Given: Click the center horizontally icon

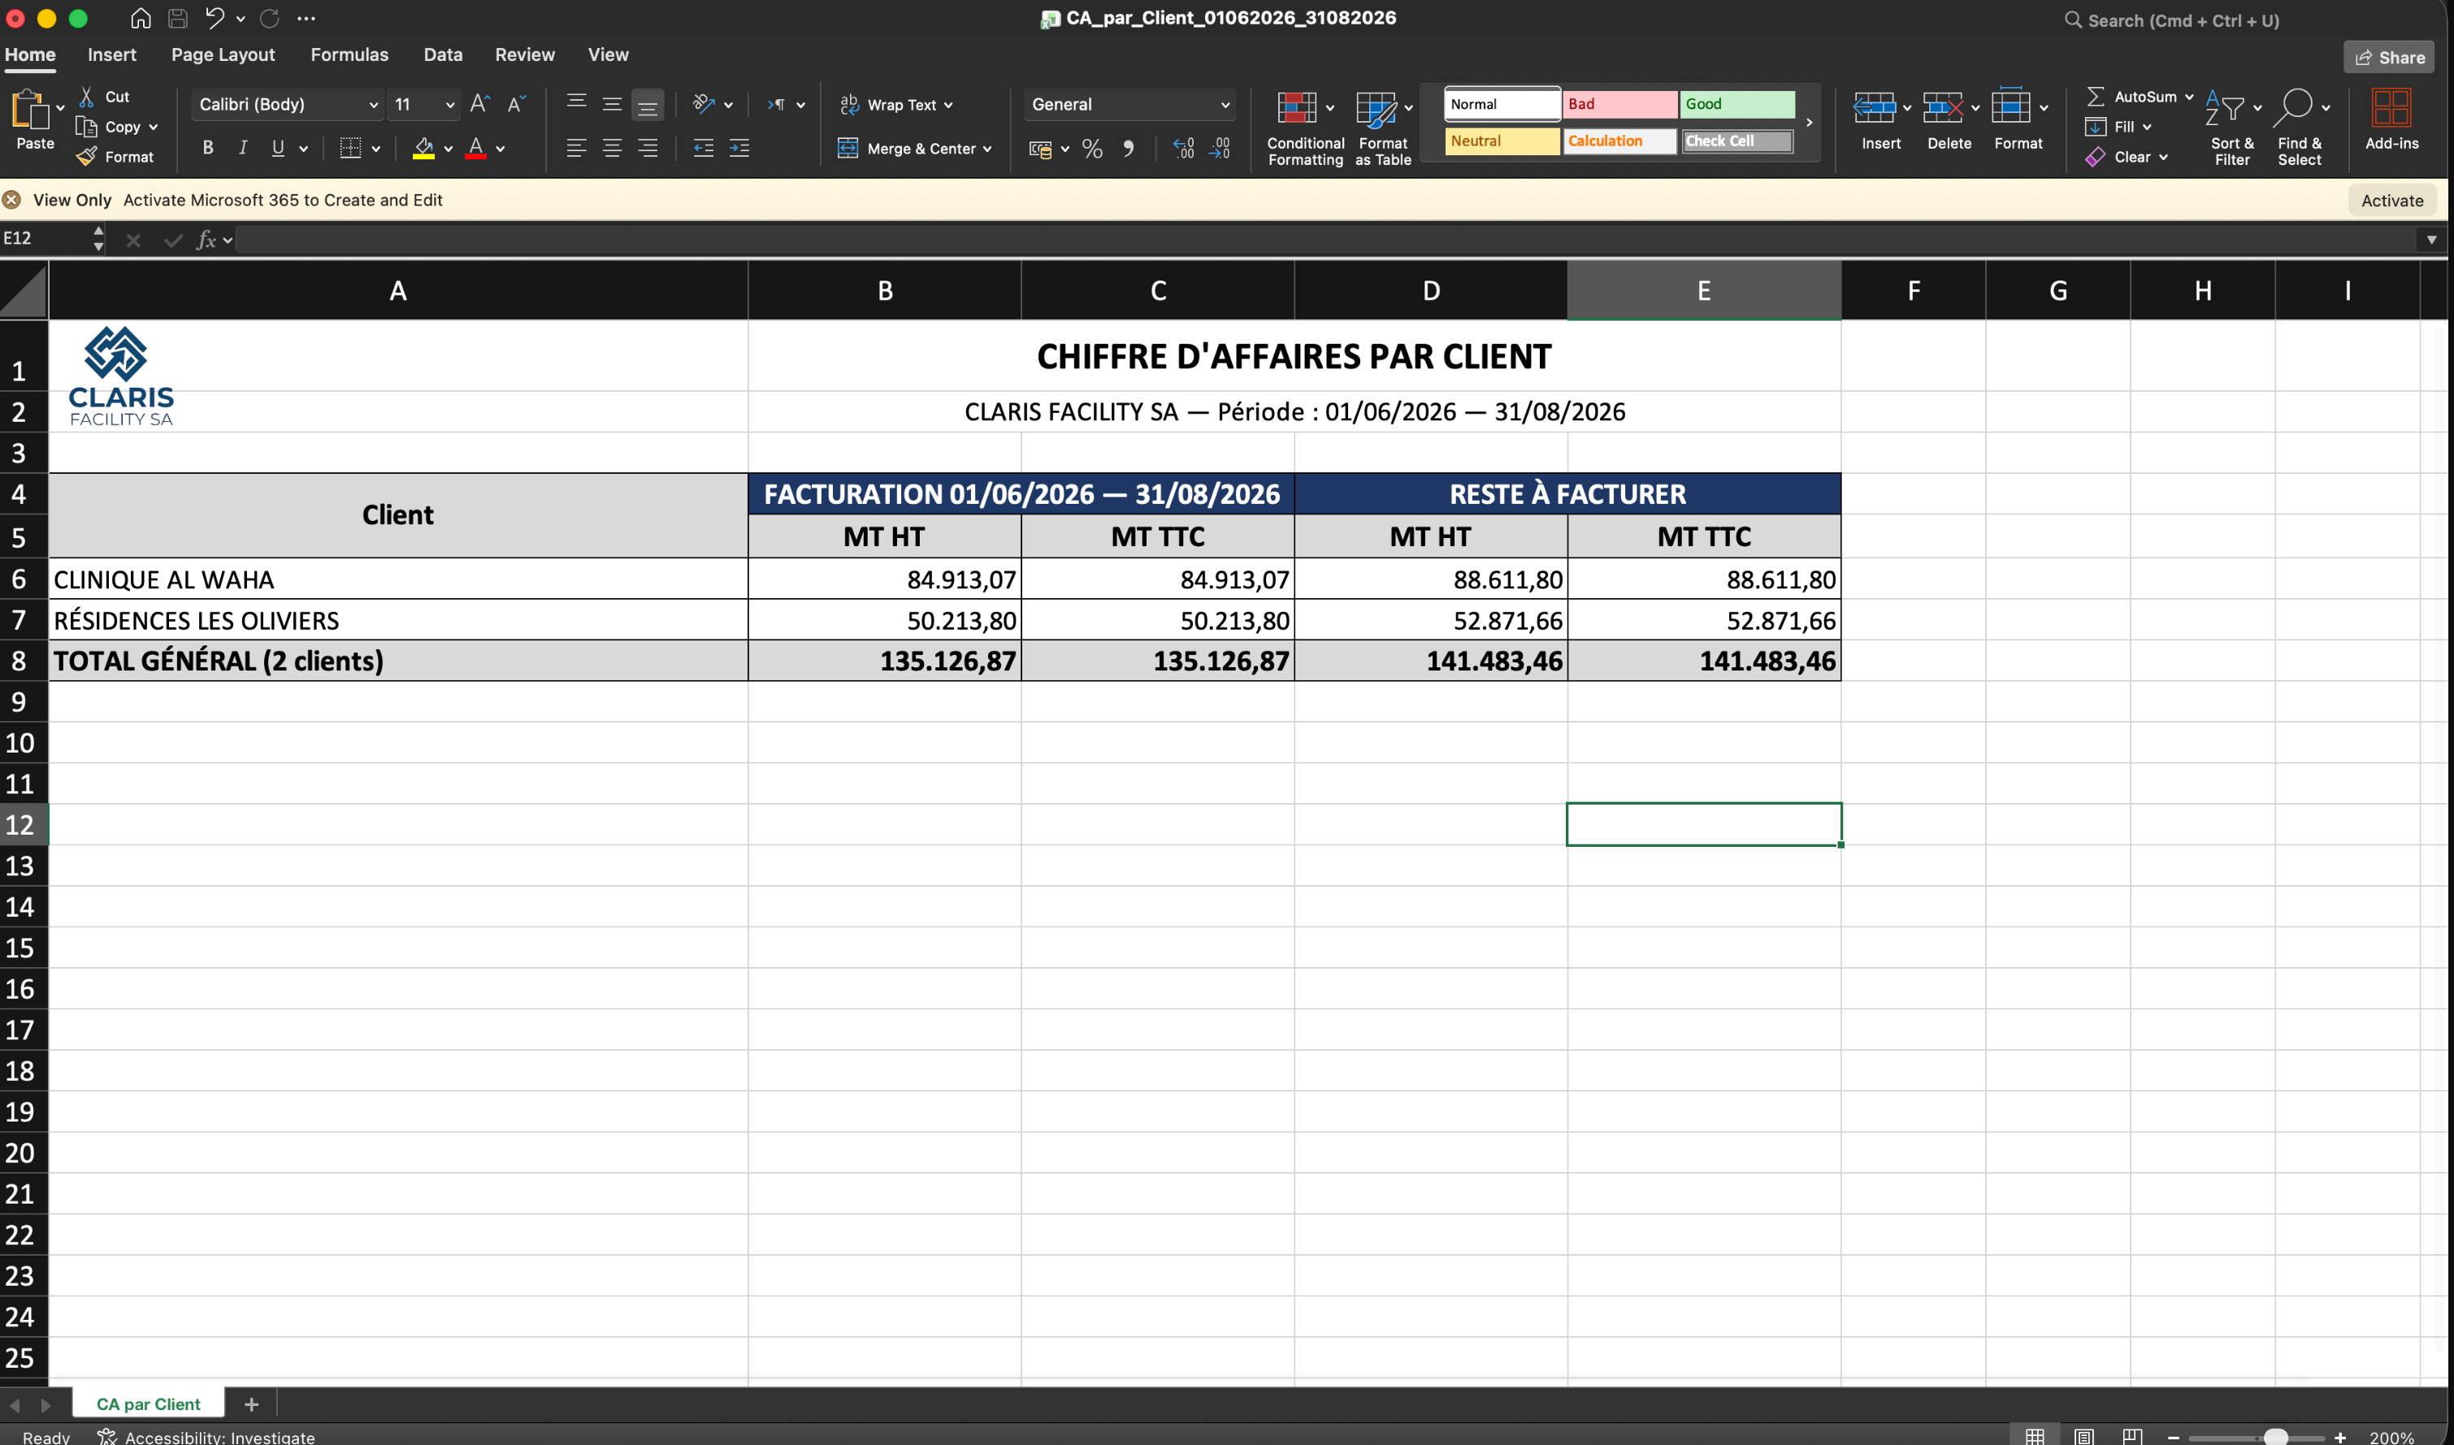Looking at the screenshot, I should pyautogui.click(x=612, y=148).
